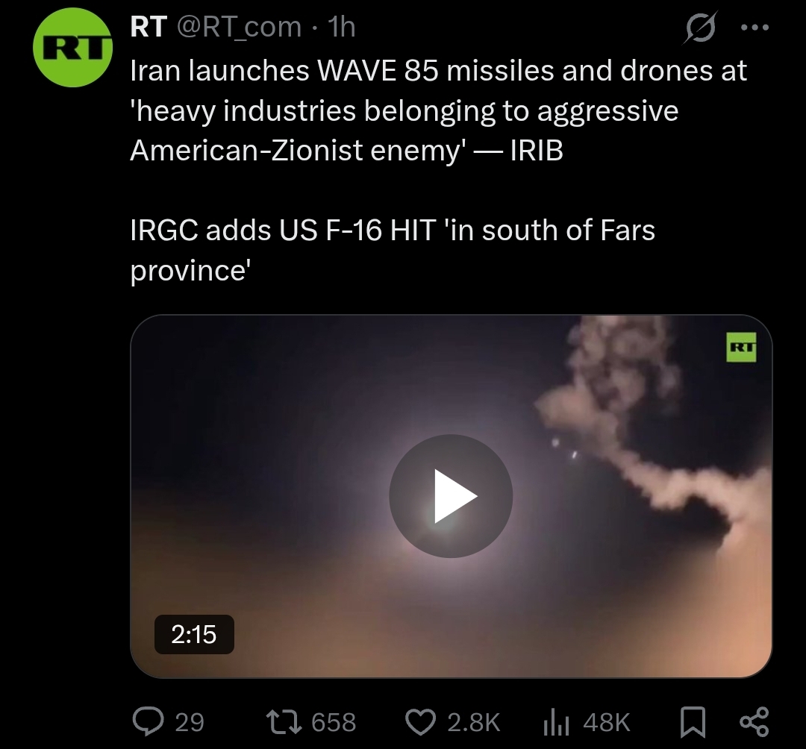The image size is (806, 749).
Task: Like the post with heart icon
Action: coord(420,722)
